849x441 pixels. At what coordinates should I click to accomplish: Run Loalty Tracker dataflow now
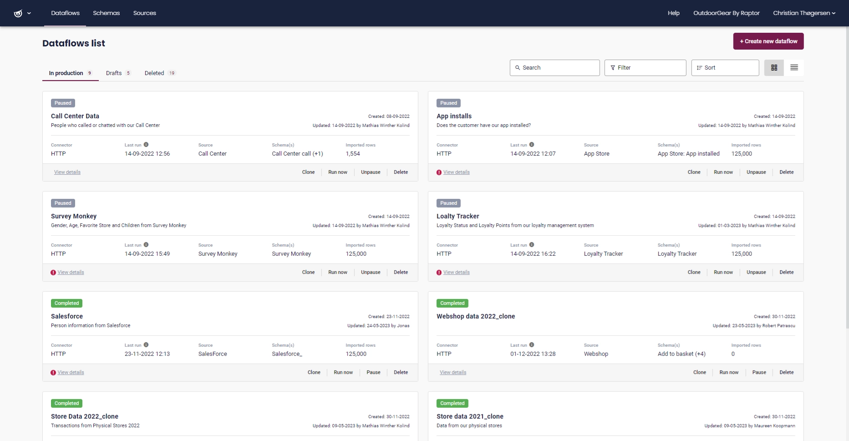point(723,273)
